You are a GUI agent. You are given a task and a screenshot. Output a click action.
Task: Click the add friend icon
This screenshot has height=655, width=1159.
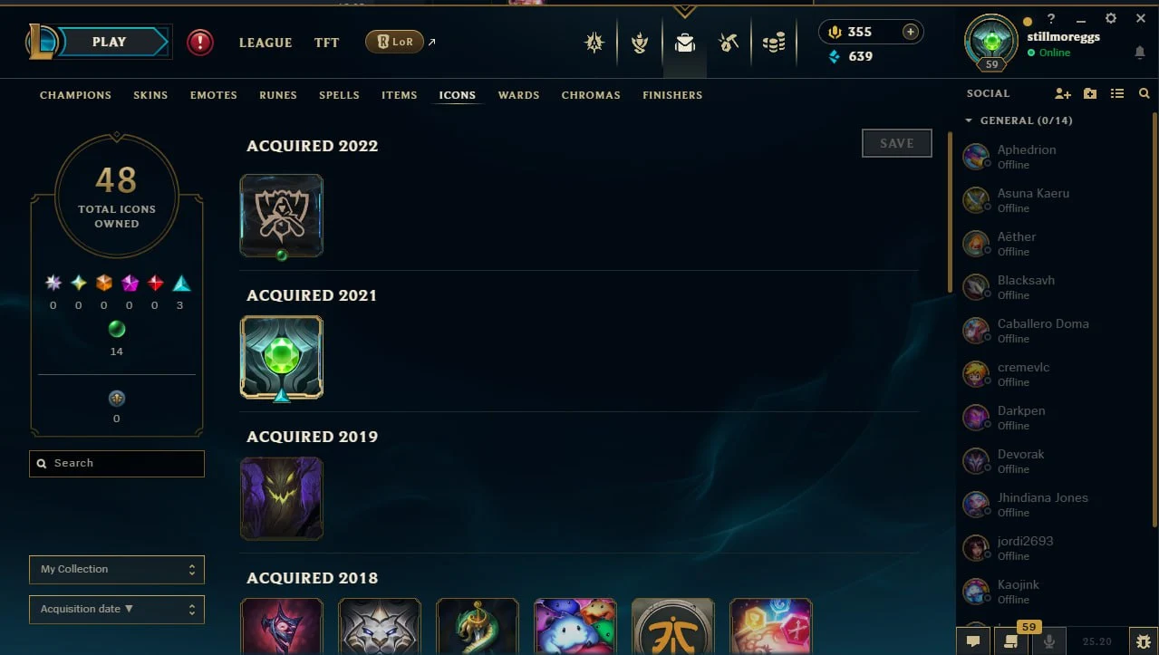coord(1063,93)
